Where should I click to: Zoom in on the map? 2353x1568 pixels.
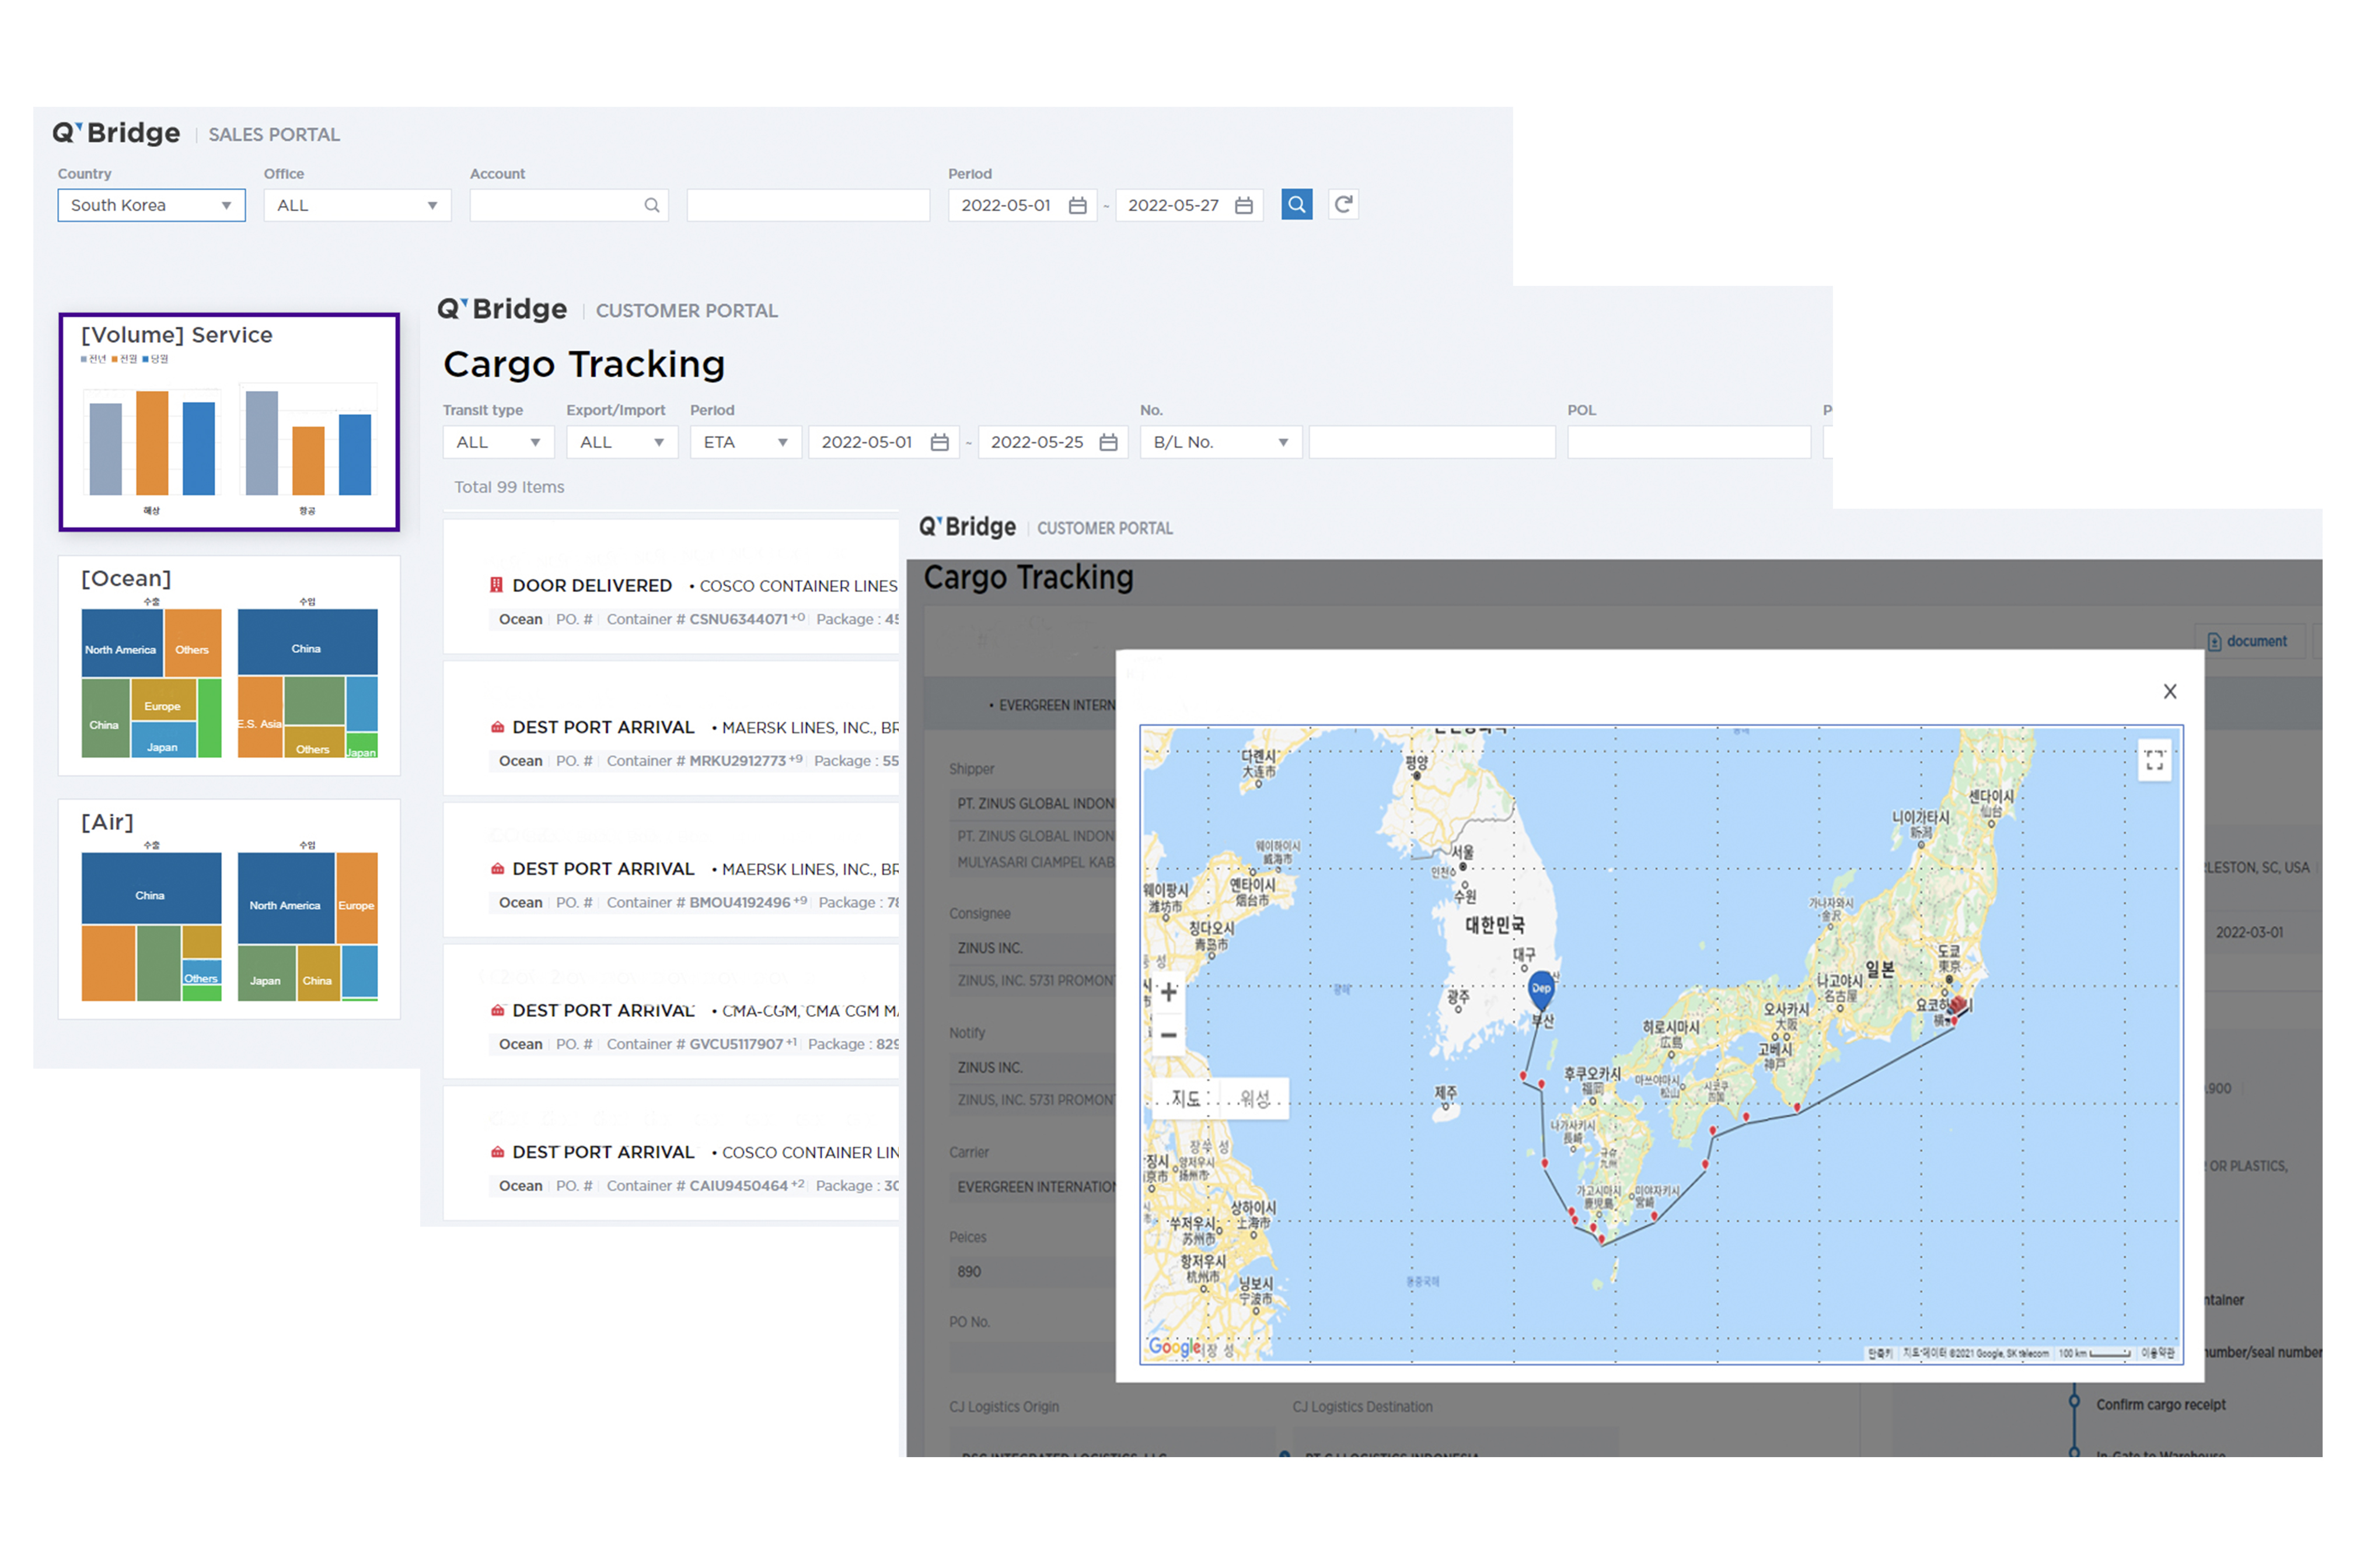[1168, 992]
